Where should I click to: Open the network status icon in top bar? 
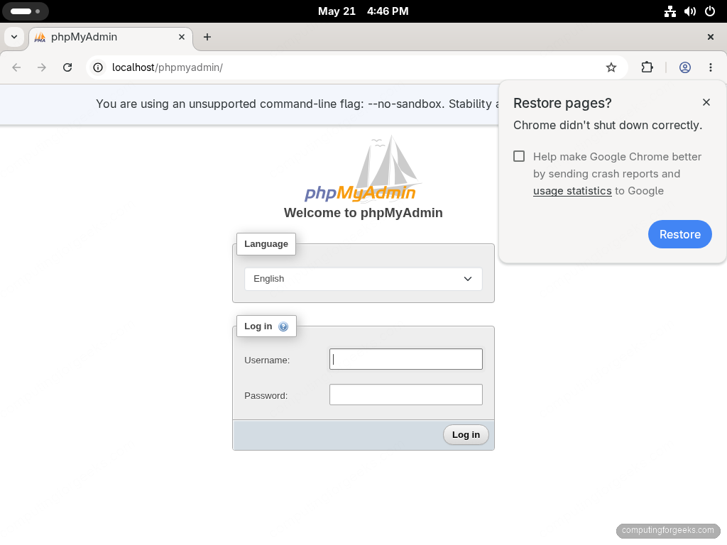[670, 11]
